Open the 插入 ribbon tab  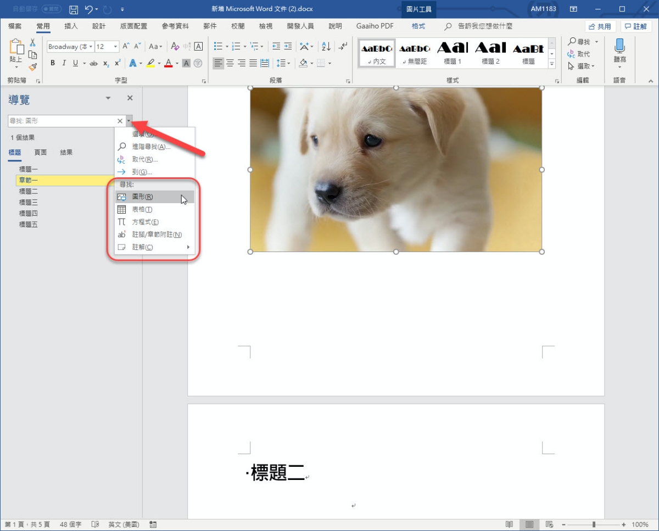[x=71, y=26]
